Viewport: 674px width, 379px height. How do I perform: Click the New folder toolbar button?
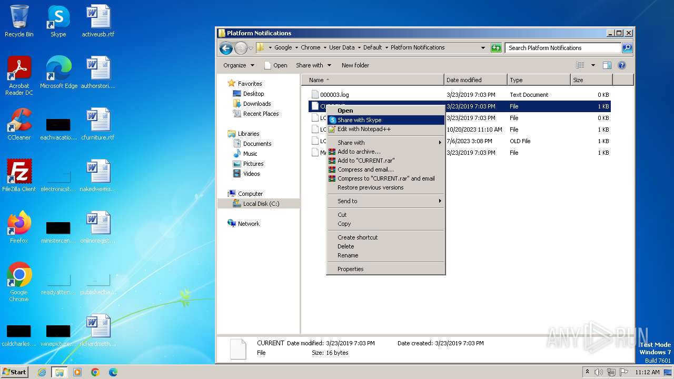pos(355,65)
